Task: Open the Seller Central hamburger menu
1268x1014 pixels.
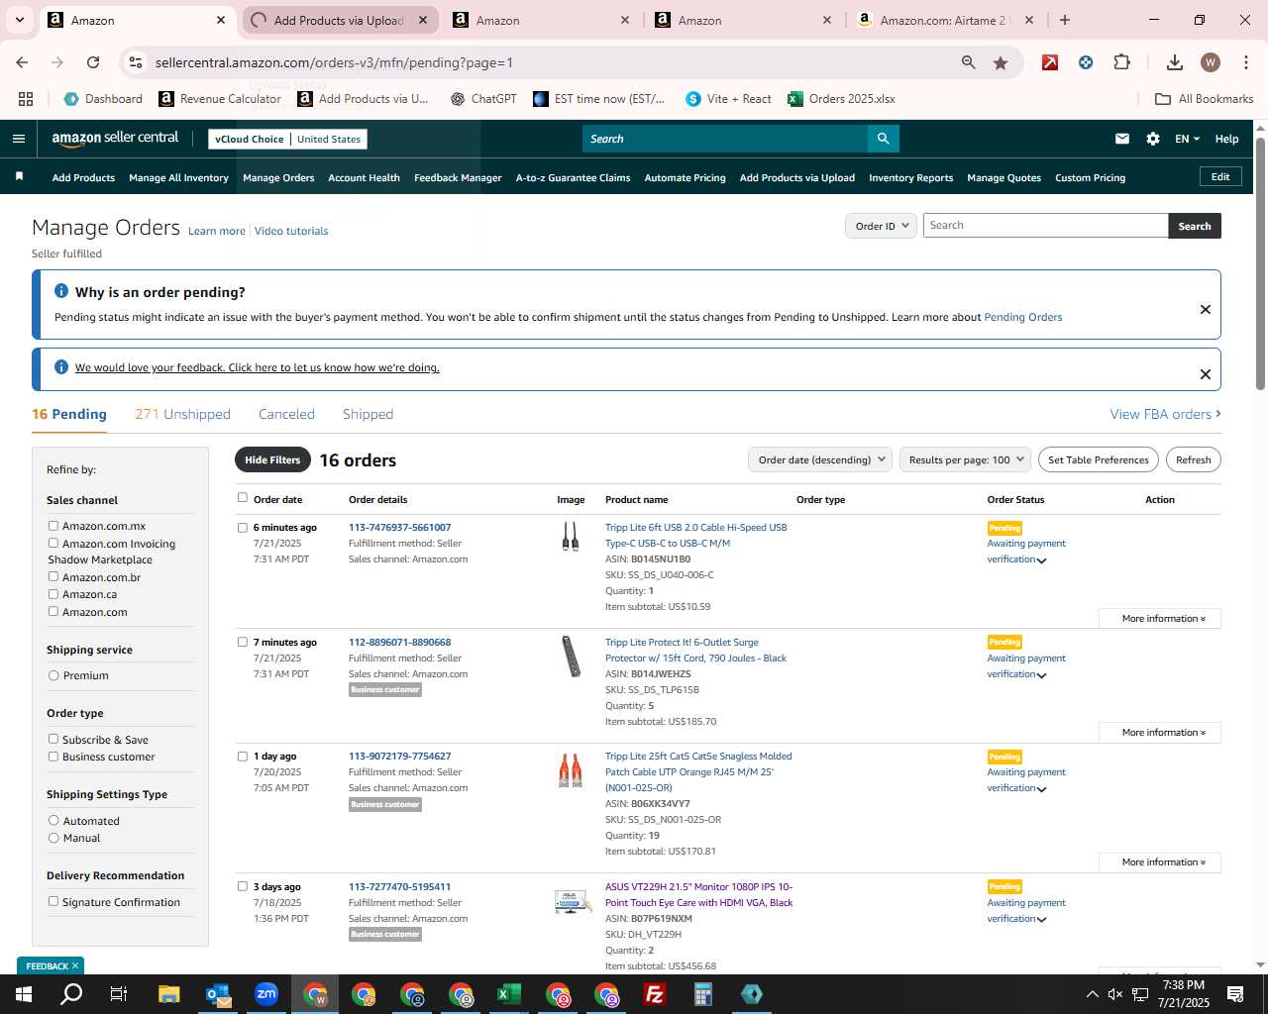Action: (x=18, y=139)
